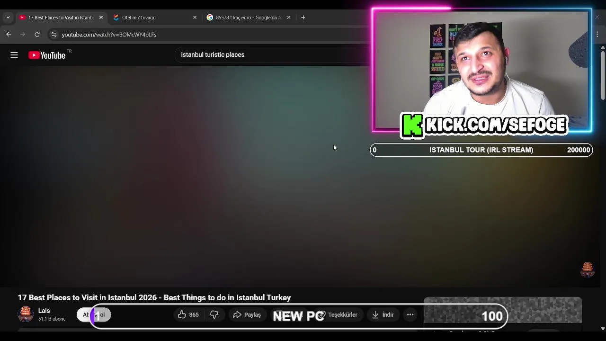606x341 pixels.
Task: Open the YouTube hamburger guide menu
Action: click(x=14, y=55)
